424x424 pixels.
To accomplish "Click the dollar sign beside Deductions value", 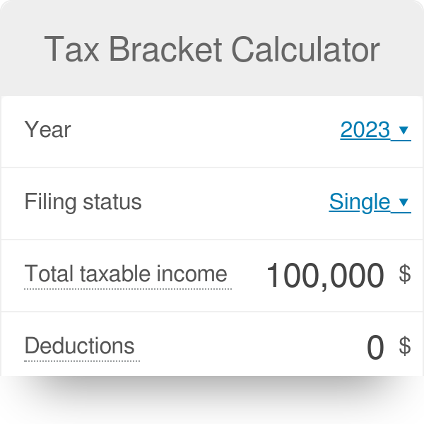I will 405,346.
